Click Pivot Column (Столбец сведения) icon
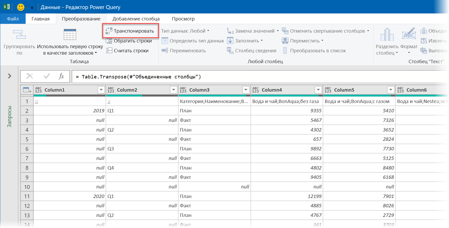Viewport: 449px width, 228px height. click(x=230, y=50)
